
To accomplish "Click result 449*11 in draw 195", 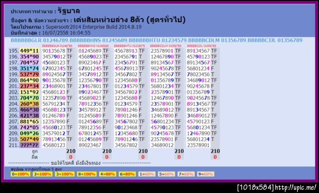I will click(29, 51).
